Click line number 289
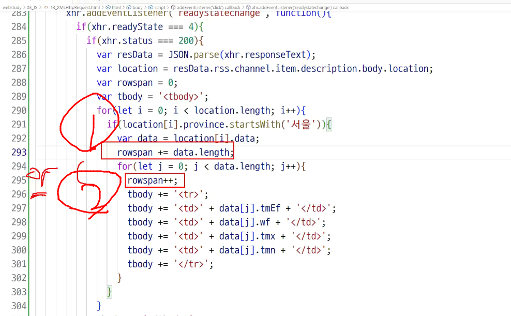The height and width of the screenshot is (316, 511). pyautogui.click(x=19, y=97)
